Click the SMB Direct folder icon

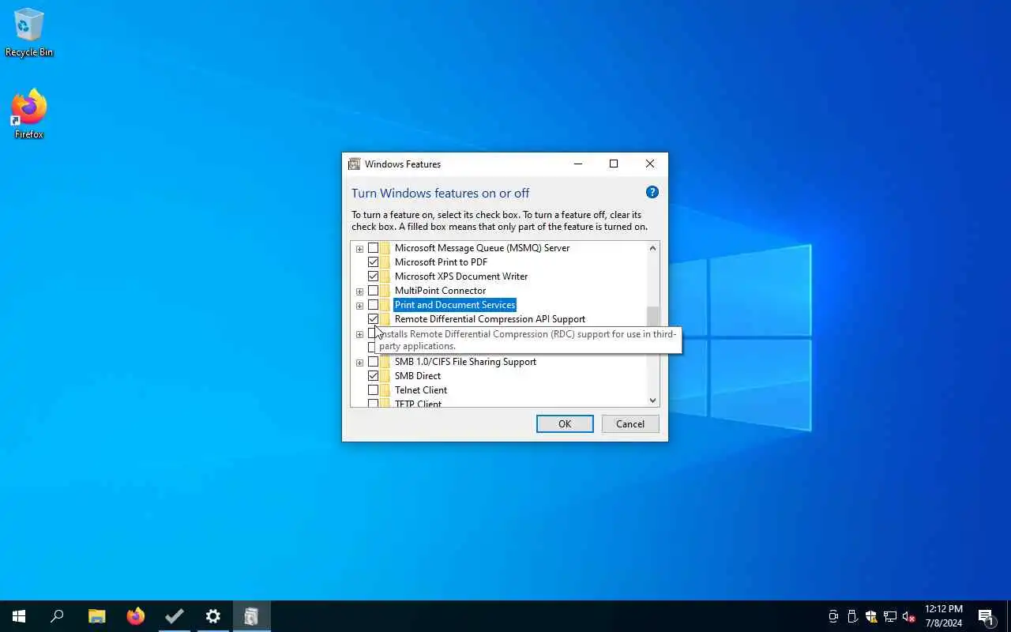(x=385, y=376)
